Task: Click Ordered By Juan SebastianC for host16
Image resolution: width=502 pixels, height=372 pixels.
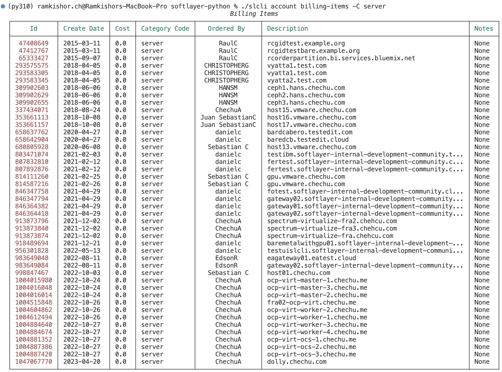Action: (x=228, y=117)
